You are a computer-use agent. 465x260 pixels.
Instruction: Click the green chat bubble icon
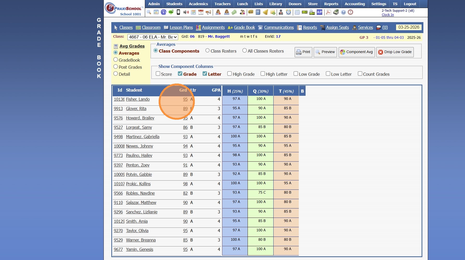(x=171, y=12)
